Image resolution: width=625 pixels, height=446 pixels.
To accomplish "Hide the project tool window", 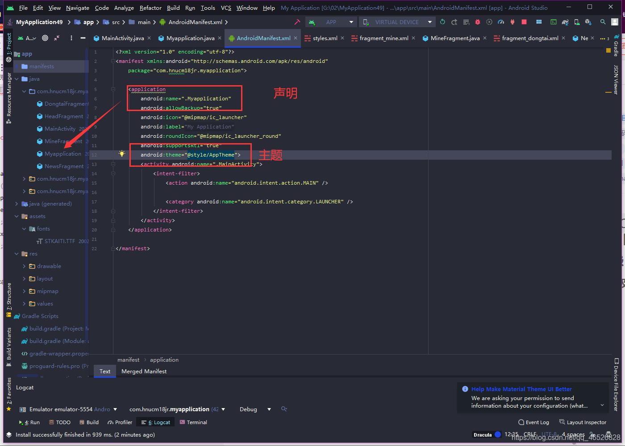I will point(83,38).
